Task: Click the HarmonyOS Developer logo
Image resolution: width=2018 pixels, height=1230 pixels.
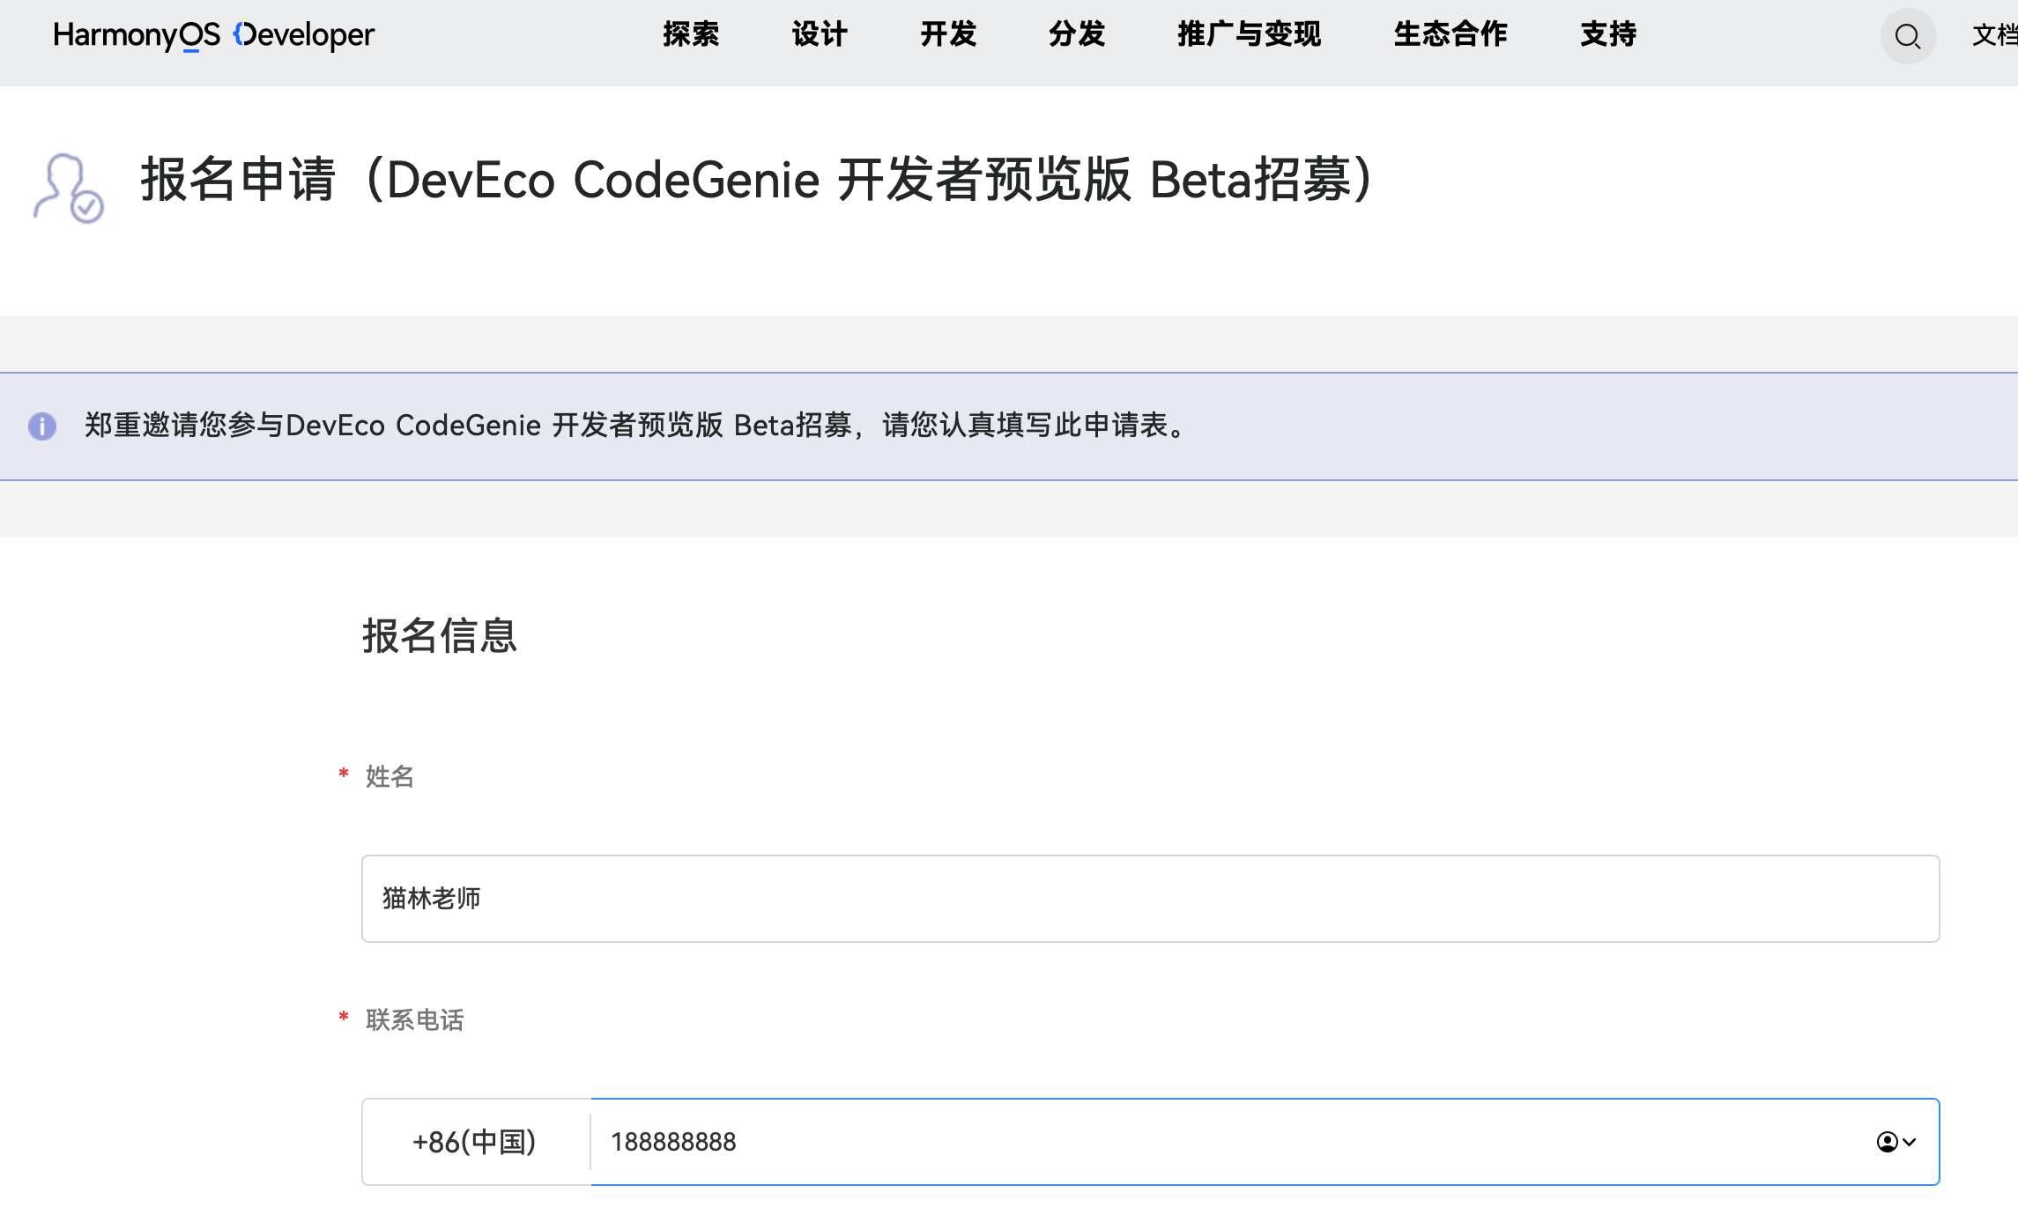Action: tap(213, 35)
